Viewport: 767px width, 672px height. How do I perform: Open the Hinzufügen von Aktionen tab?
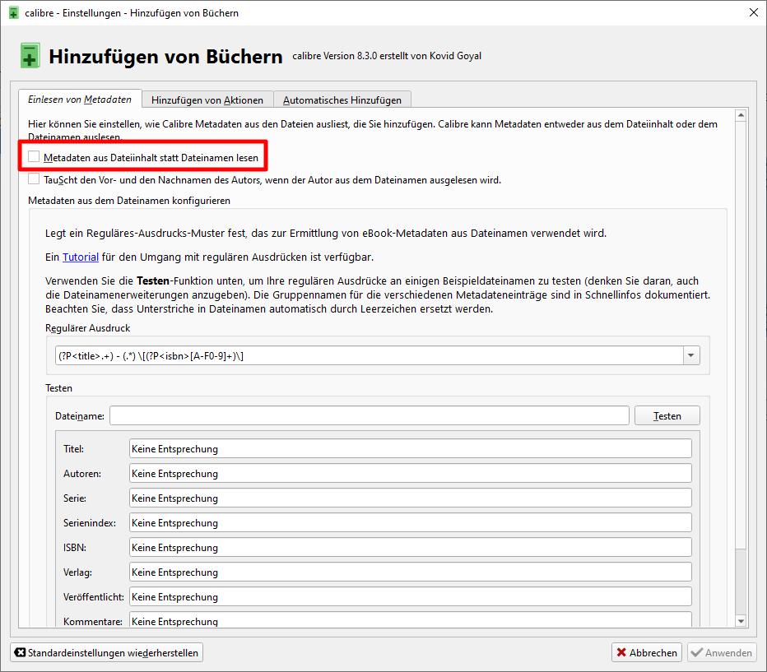(x=207, y=100)
